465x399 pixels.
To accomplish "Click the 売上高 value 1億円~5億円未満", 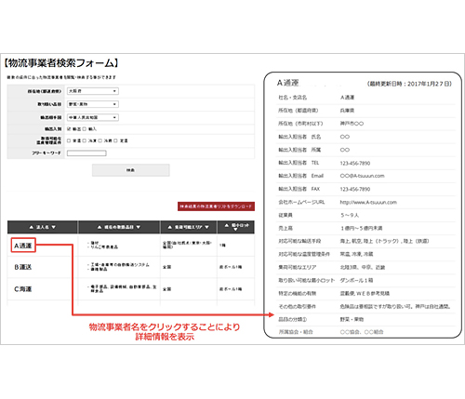I will click(362, 228).
